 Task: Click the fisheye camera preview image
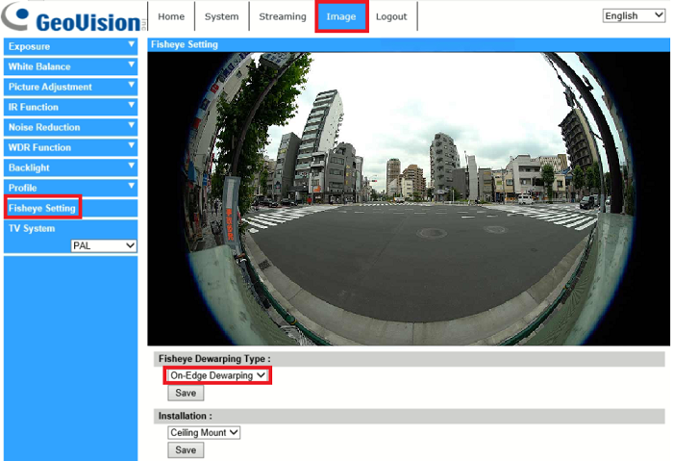point(409,198)
